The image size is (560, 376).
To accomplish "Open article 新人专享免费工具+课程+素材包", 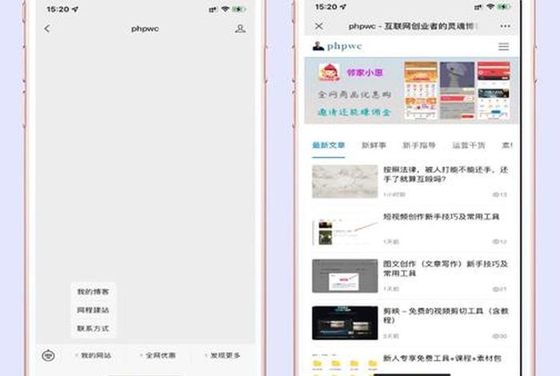I will (x=442, y=358).
